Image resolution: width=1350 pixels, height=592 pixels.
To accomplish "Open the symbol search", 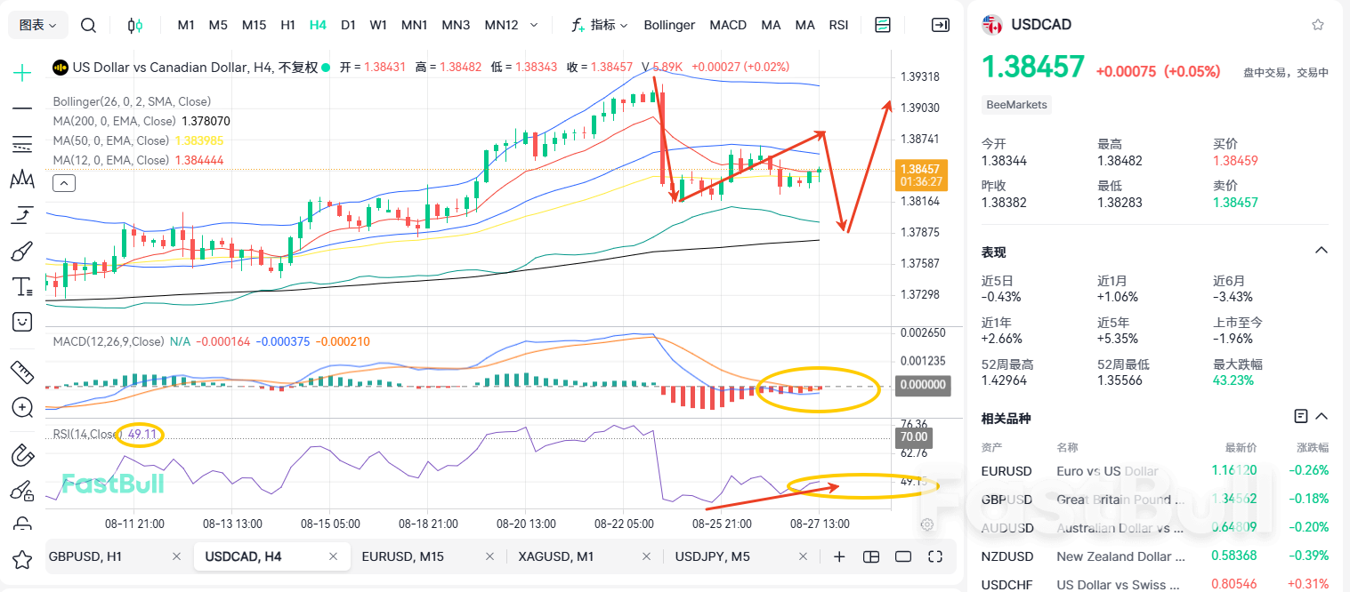I will [88, 25].
